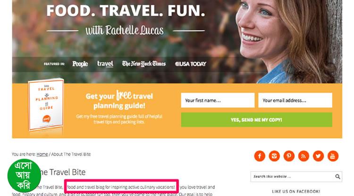Click the Food Travel Fun header title

[126, 10]
